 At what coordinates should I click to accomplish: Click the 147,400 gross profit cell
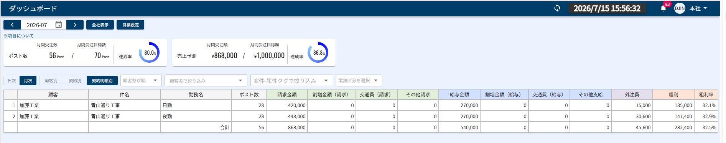point(673,116)
